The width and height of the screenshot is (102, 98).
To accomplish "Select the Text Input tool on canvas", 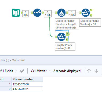I will [x=16, y=13].
